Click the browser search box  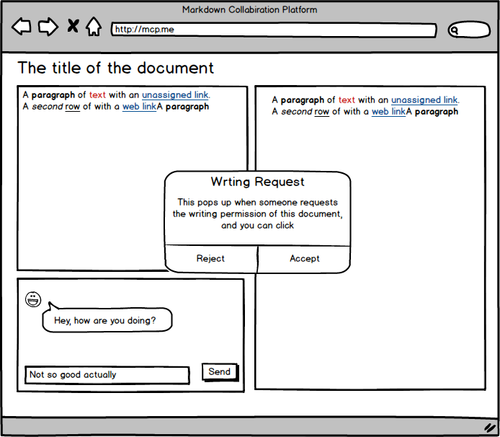pyautogui.click(x=469, y=30)
